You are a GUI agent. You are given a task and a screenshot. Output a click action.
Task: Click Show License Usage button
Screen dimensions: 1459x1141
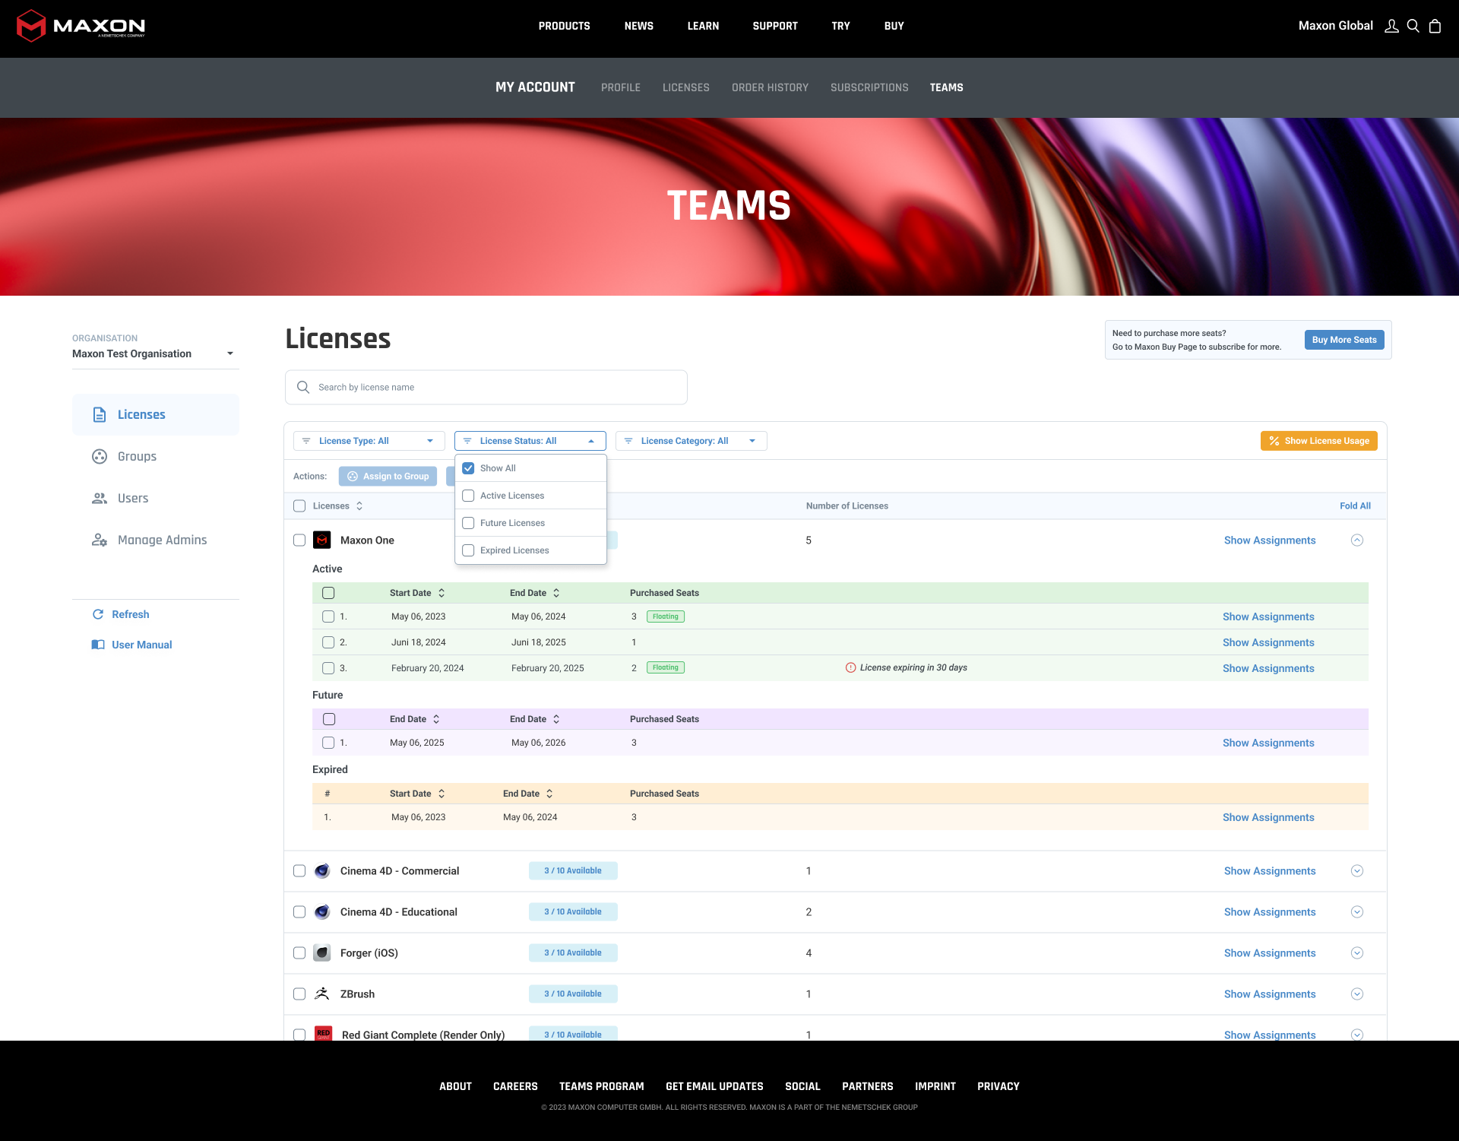pyautogui.click(x=1319, y=441)
